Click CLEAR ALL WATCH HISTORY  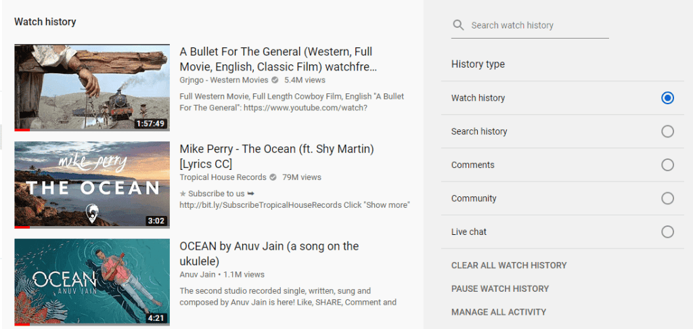(x=509, y=265)
